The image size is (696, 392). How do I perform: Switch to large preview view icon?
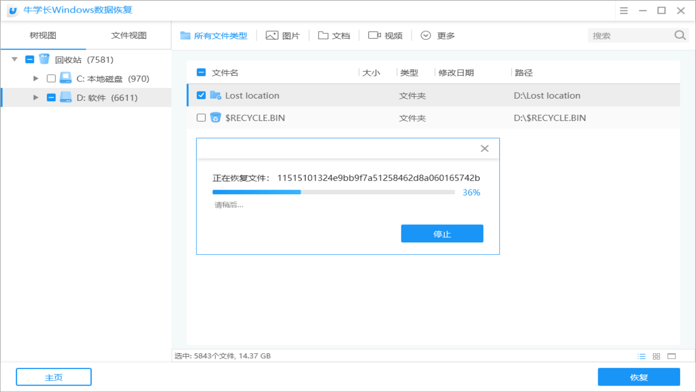672,356
